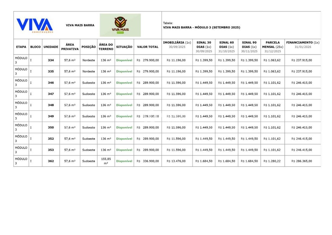
Task: Select unit number 353
Action: point(51,150)
